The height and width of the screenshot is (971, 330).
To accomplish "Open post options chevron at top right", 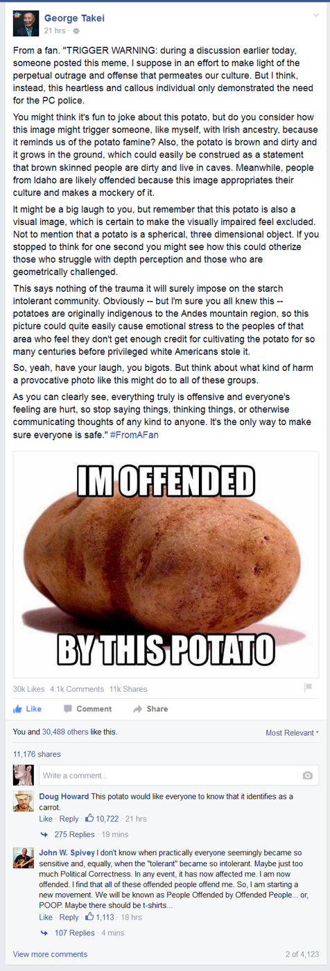I will point(315,15).
